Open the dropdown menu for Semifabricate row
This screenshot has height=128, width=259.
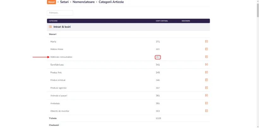pyautogui.click(x=206, y=64)
